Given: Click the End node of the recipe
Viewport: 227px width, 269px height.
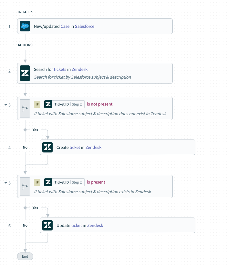Looking at the screenshot, I should pos(25,256).
